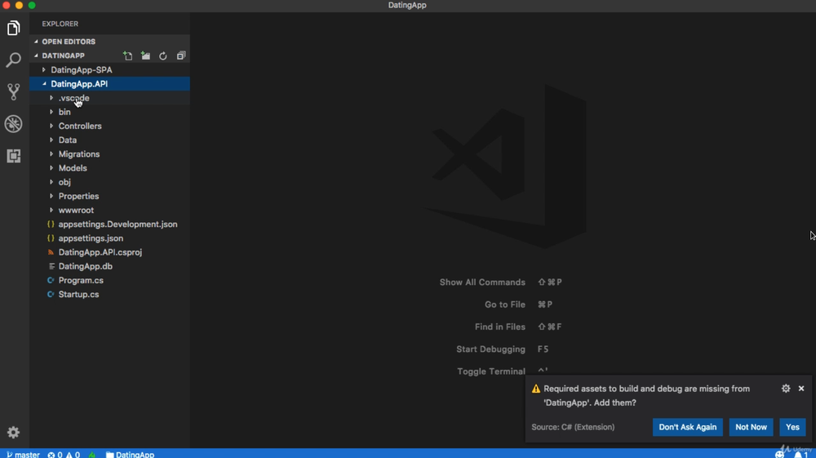816x458 pixels.
Task: Click DatingApp folder in status bar
Action: (x=130, y=455)
